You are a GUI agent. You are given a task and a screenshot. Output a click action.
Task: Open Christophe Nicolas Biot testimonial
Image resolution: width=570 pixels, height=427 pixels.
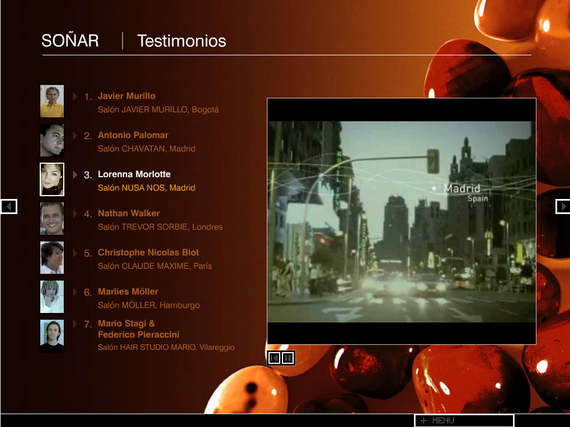click(148, 253)
